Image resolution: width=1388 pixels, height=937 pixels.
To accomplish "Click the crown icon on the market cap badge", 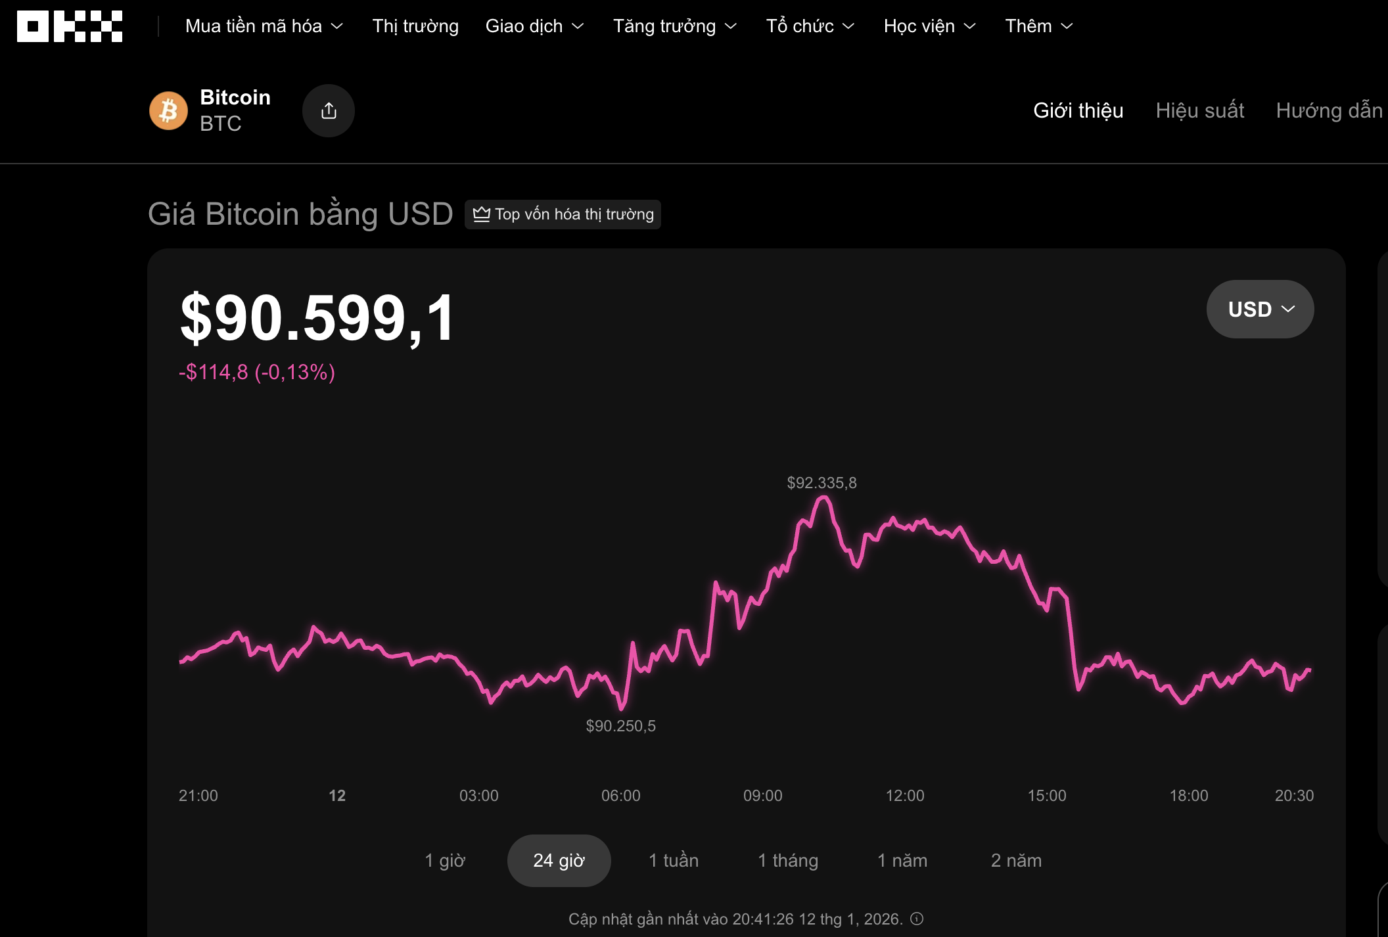I will pos(482,214).
